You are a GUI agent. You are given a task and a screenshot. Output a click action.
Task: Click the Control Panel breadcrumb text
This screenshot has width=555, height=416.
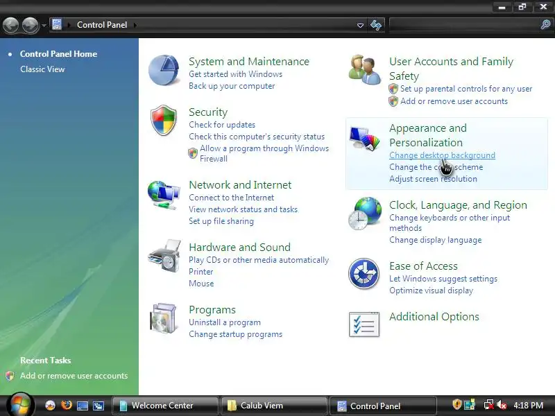tap(102, 25)
